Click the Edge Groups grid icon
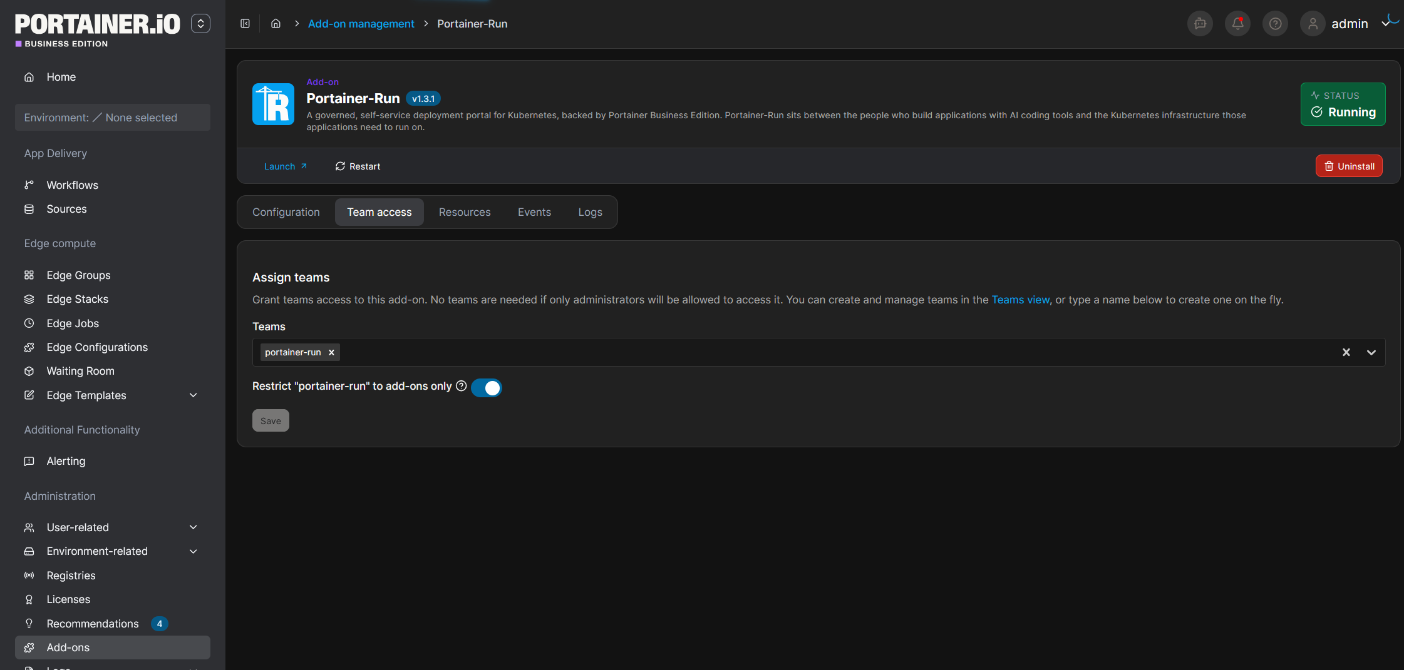 click(x=29, y=275)
